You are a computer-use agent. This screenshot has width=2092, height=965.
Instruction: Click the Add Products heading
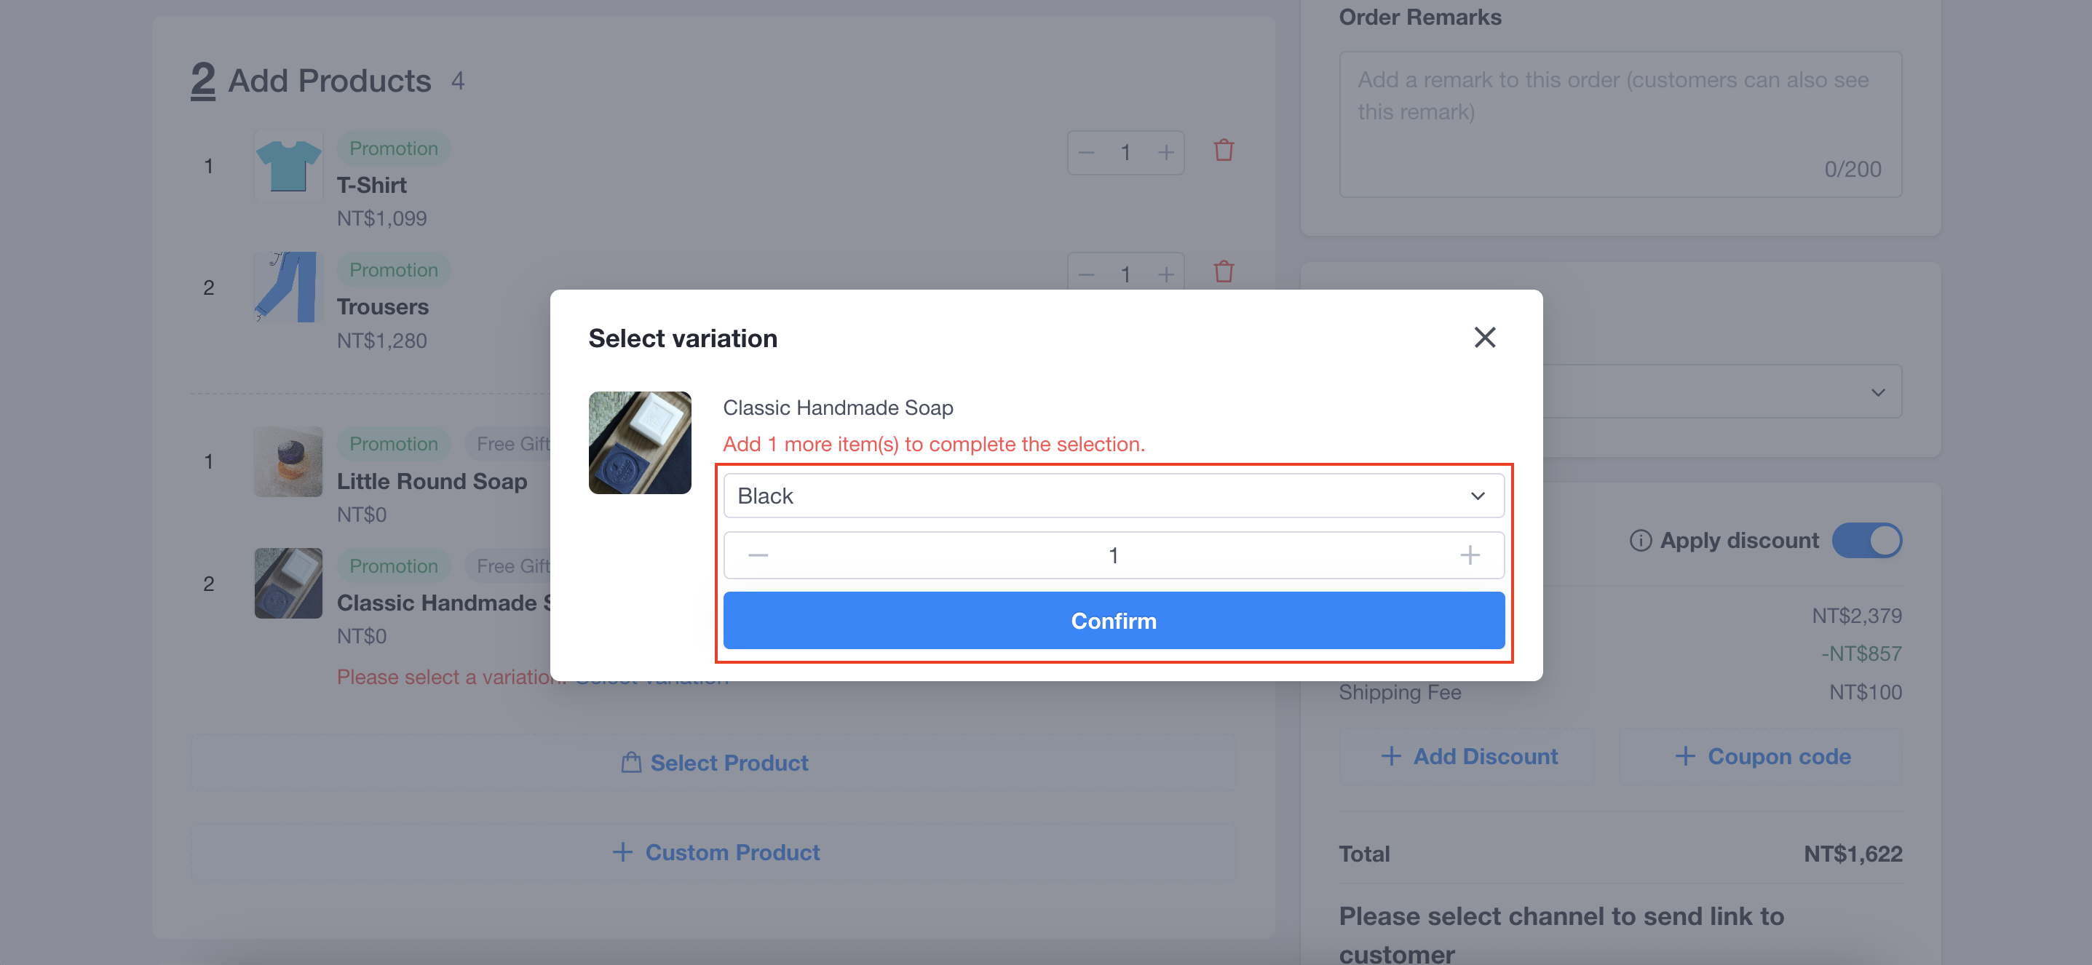click(329, 82)
